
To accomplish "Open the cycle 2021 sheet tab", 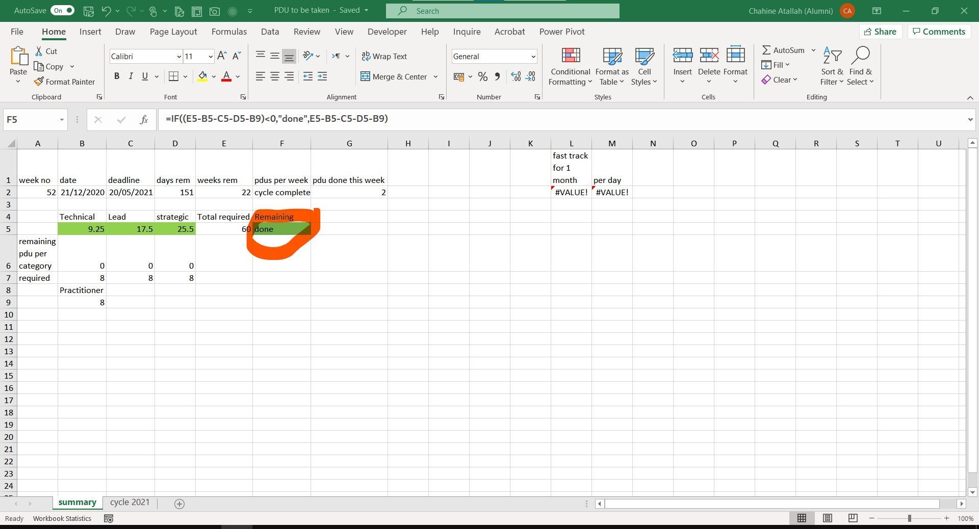I will click(130, 502).
